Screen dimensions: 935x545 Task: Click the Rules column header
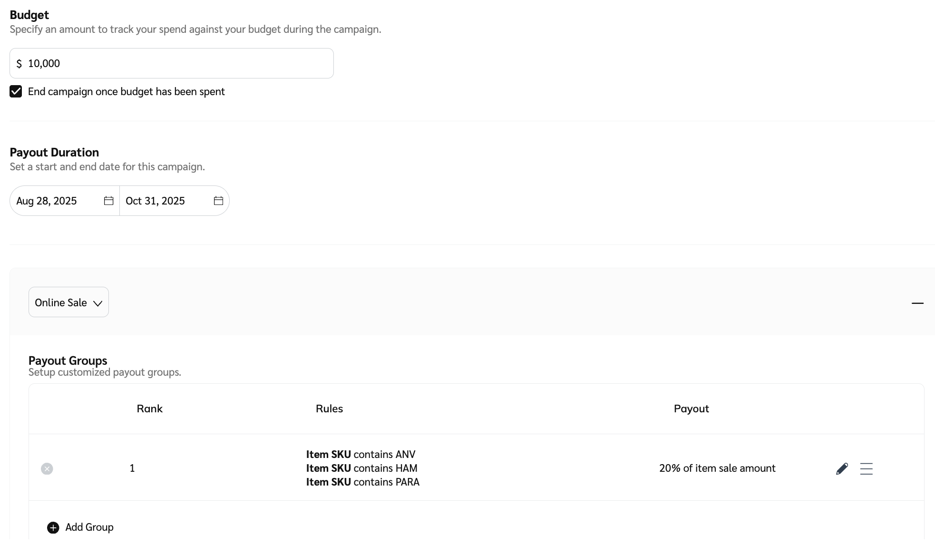329,409
